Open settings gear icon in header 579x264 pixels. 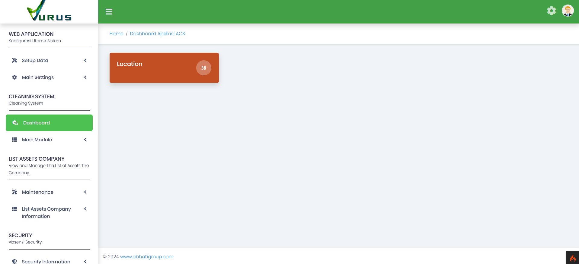[551, 11]
